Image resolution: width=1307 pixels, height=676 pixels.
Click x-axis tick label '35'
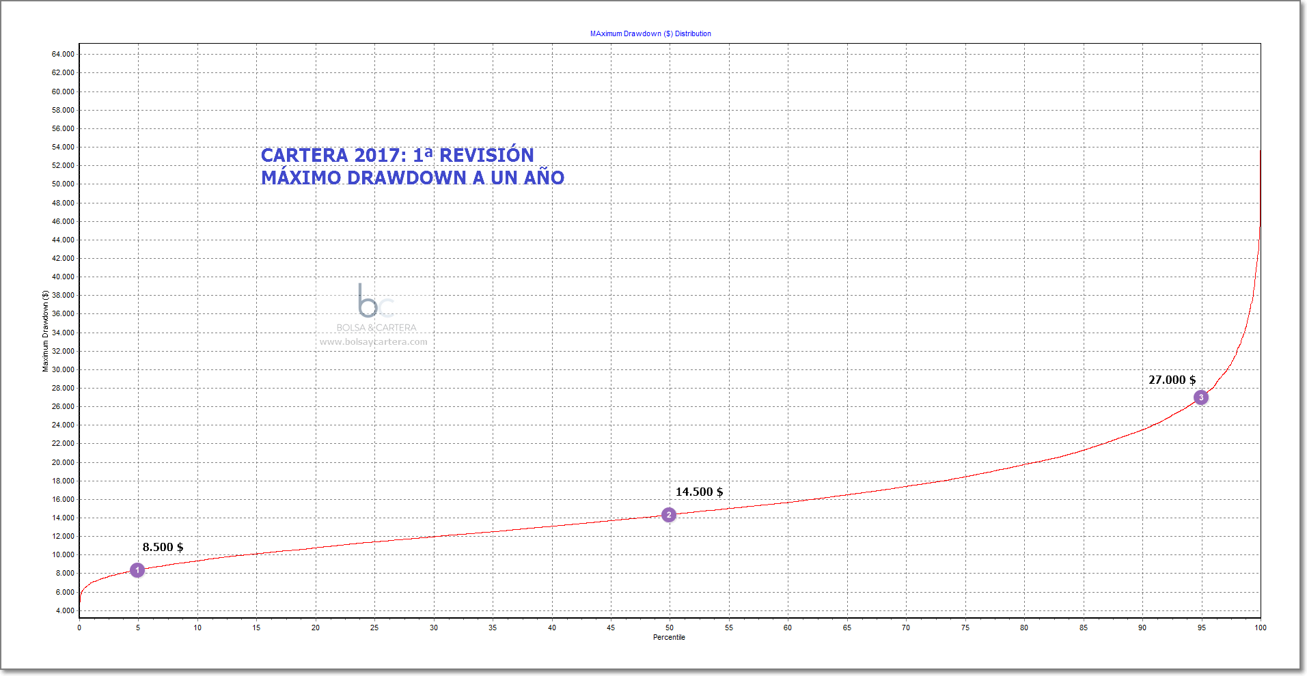pyautogui.click(x=493, y=628)
